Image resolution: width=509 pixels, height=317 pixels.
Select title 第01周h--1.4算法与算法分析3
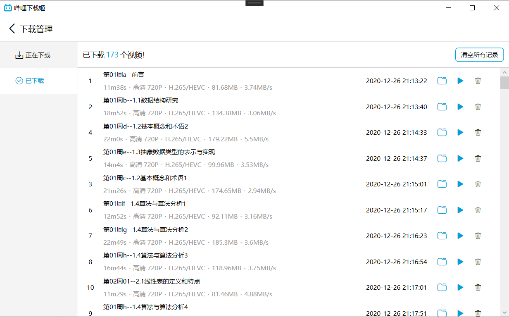click(x=145, y=255)
